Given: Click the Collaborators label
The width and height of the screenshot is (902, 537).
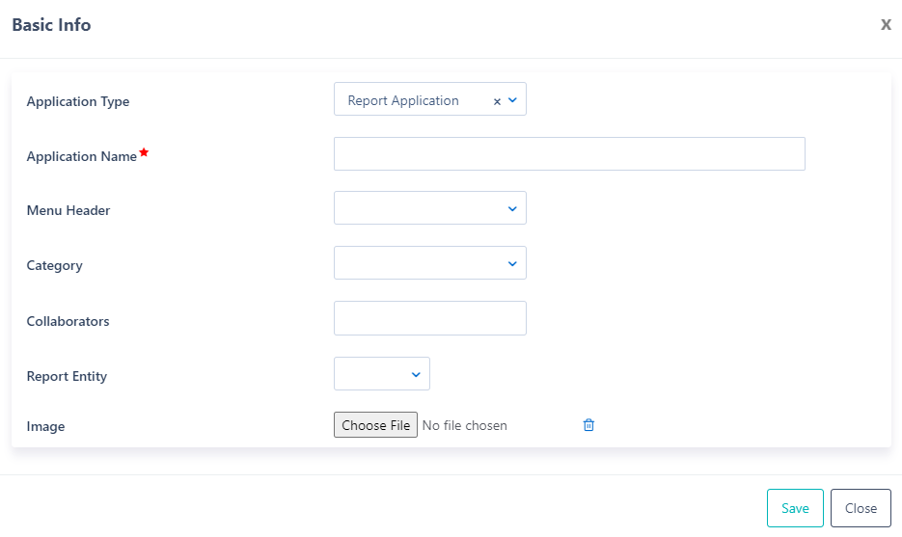Looking at the screenshot, I should pyautogui.click(x=68, y=321).
